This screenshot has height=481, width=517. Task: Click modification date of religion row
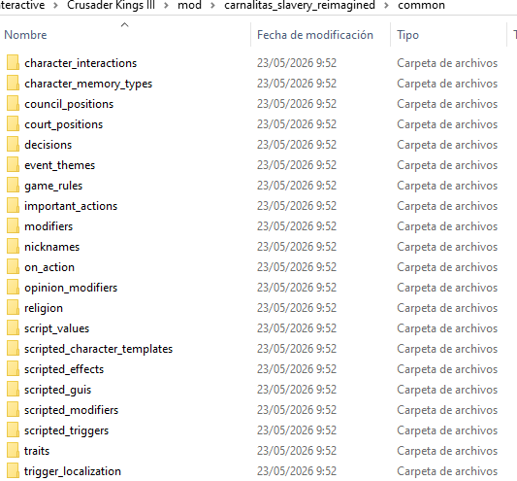(x=297, y=308)
